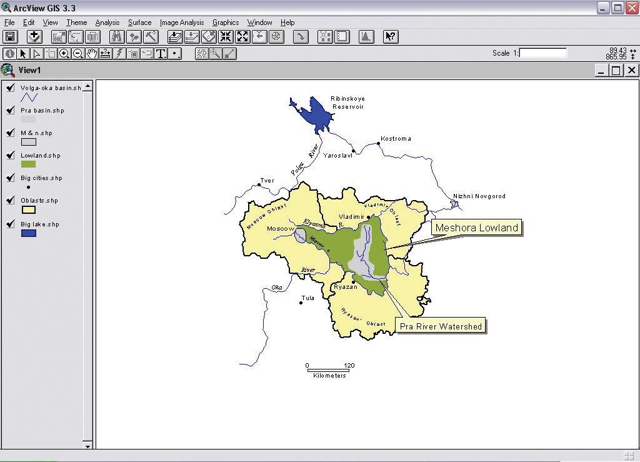The width and height of the screenshot is (640, 462).
Task: Click the Scale input field
Action: 543,53
